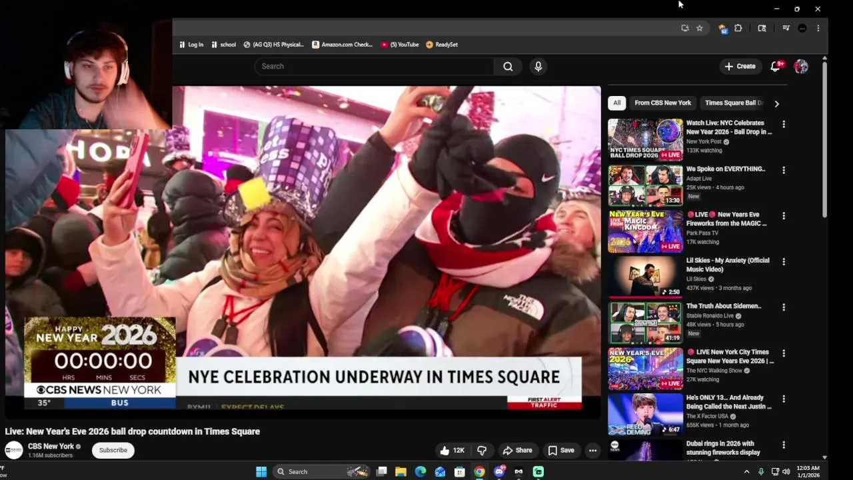The image size is (853, 480).
Task: Click in the YouTube search field
Action: coord(374,66)
